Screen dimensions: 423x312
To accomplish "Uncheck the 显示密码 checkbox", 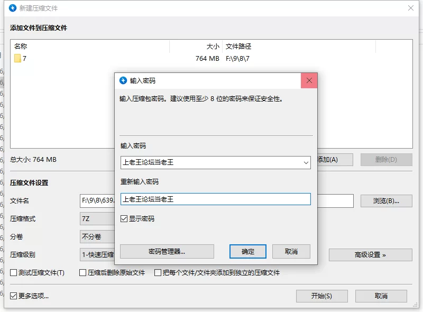I will point(124,218).
